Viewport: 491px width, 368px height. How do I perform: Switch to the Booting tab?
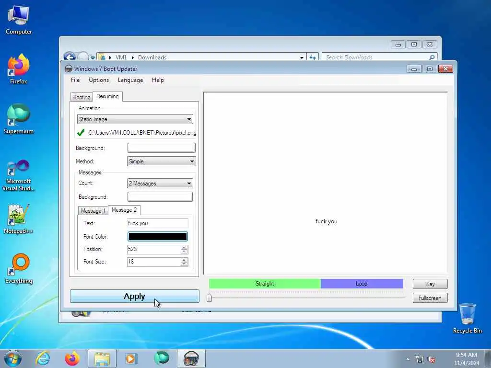tap(82, 97)
